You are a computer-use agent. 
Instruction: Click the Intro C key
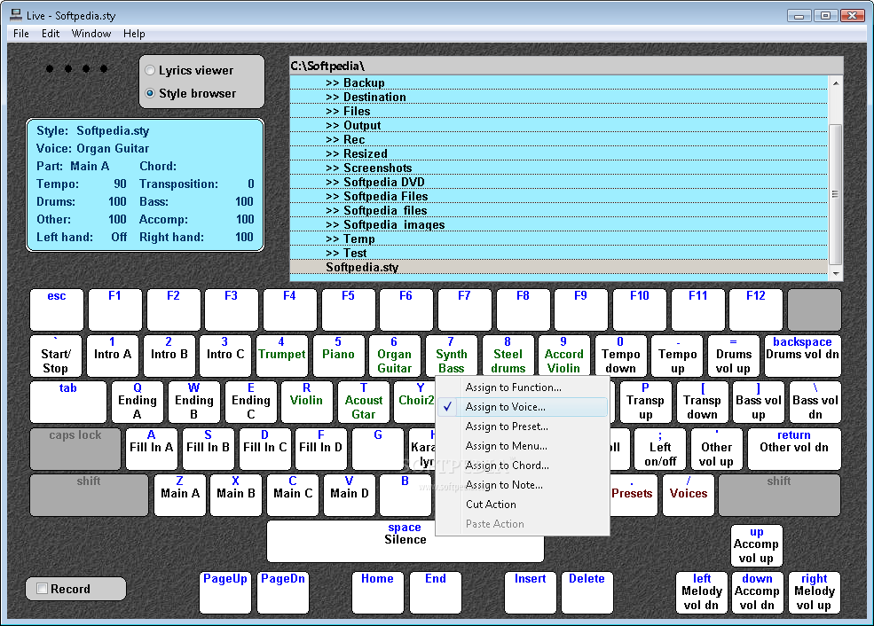coord(225,356)
